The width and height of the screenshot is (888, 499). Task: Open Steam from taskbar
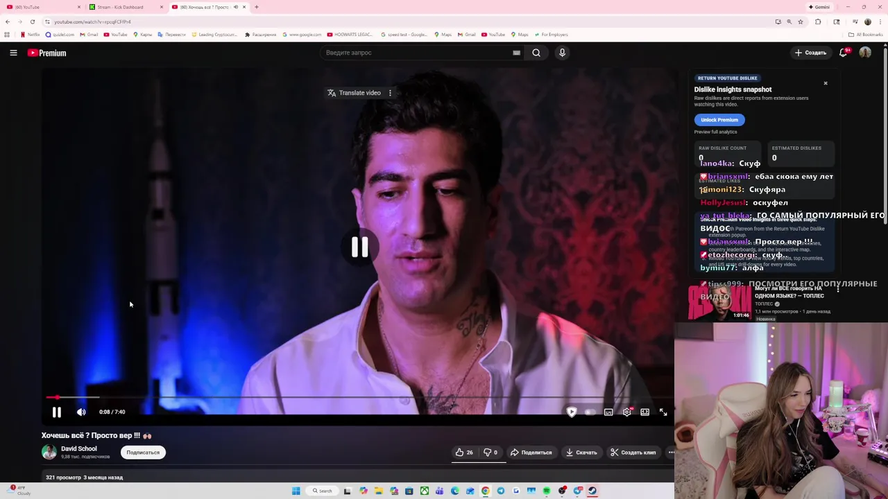[592, 491]
